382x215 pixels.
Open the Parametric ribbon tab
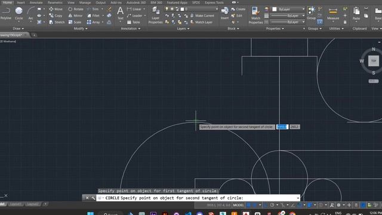[55, 2]
